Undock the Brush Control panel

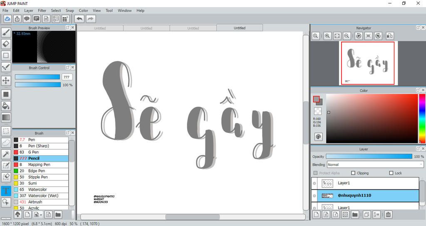click(68, 67)
